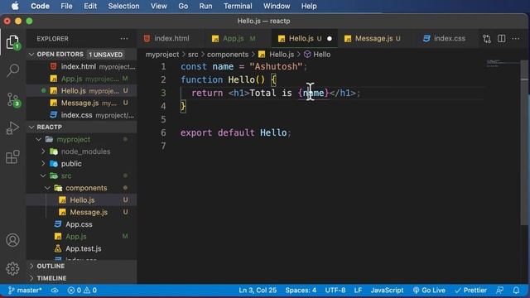Click the "Ashutosh" string on line 1
530x298 pixels.
pyautogui.click(x=276, y=66)
